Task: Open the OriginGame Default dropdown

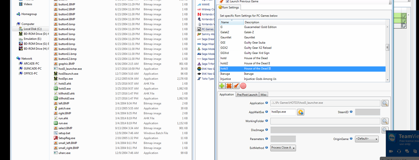Action: pos(367,139)
